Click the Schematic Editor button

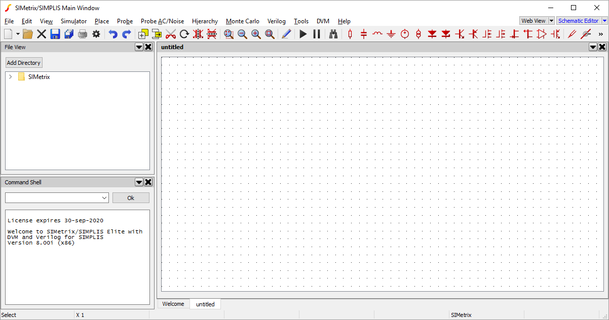click(x=579, y=21)
